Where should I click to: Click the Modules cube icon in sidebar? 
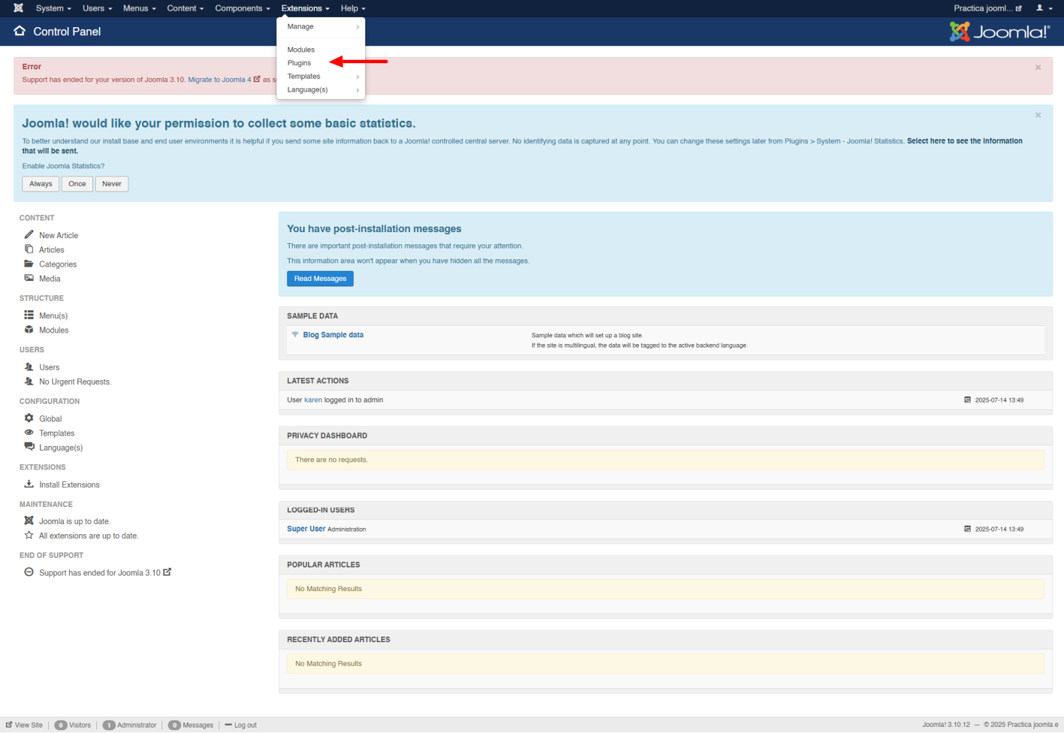coord(29,330)
